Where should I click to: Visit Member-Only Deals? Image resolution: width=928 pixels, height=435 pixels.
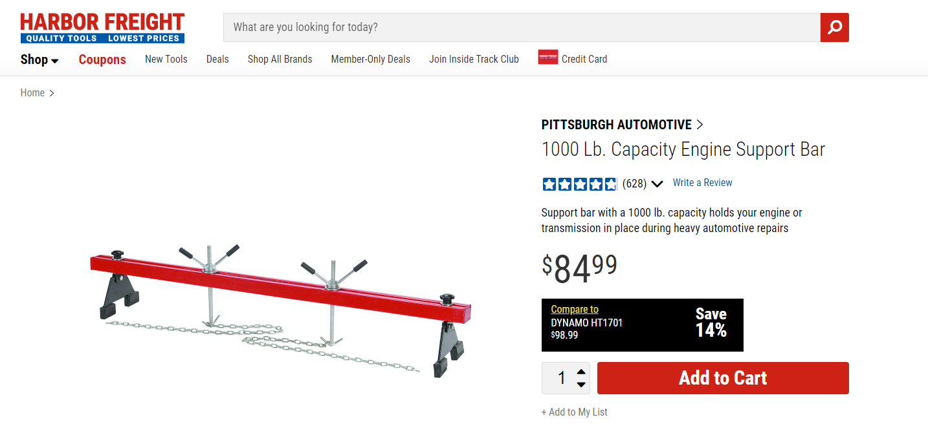371,59
